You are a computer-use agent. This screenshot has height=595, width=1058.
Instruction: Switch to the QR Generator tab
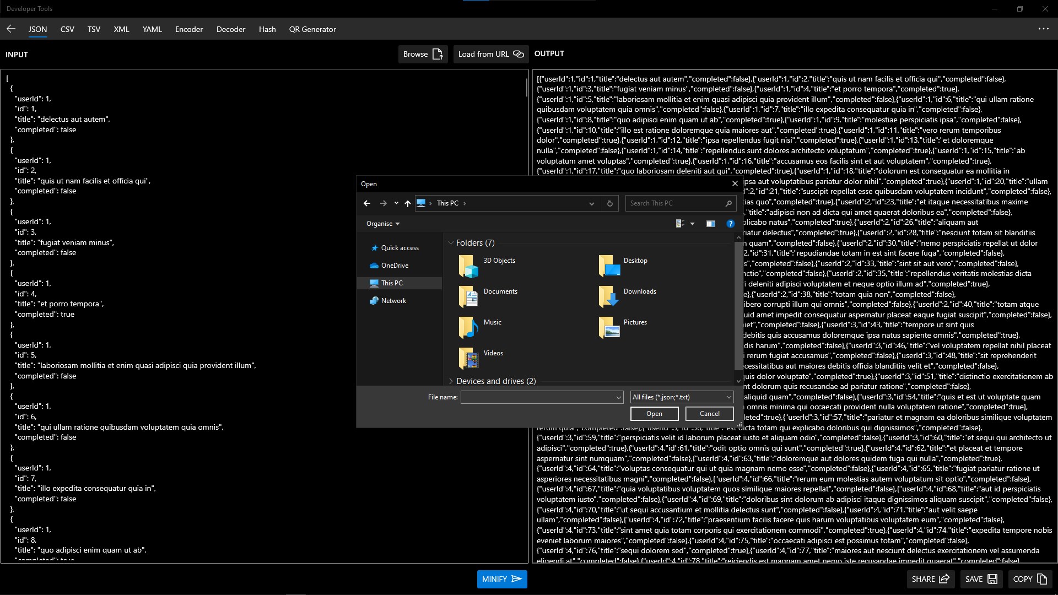[x=312, y=29]
